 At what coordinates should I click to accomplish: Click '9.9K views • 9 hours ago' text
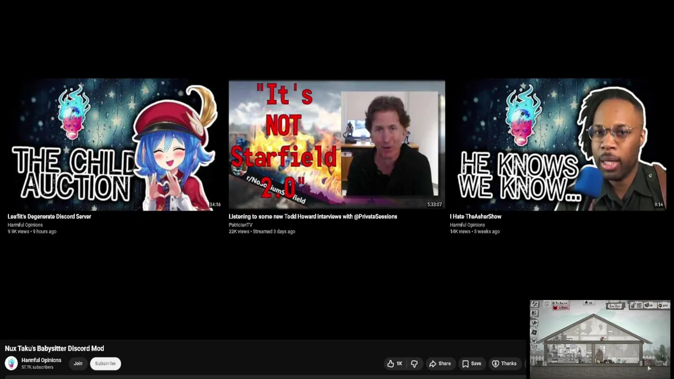pos(32,232)
